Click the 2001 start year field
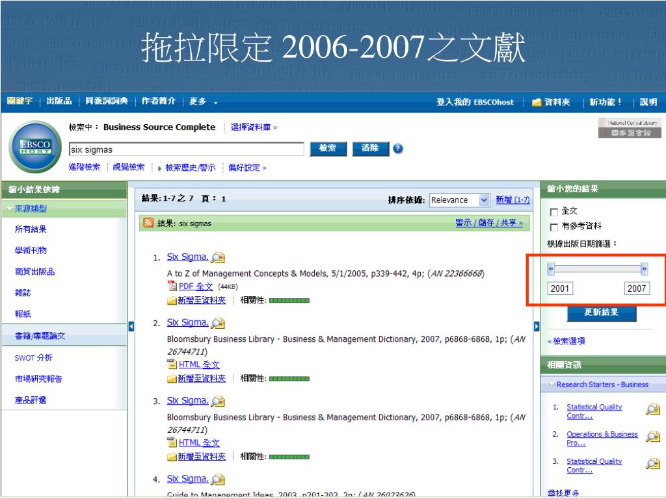 [x=560, y=288]
